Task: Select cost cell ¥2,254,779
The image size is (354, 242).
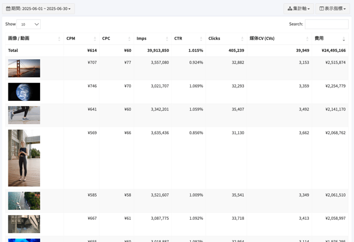Action: [x=336, y=86]
